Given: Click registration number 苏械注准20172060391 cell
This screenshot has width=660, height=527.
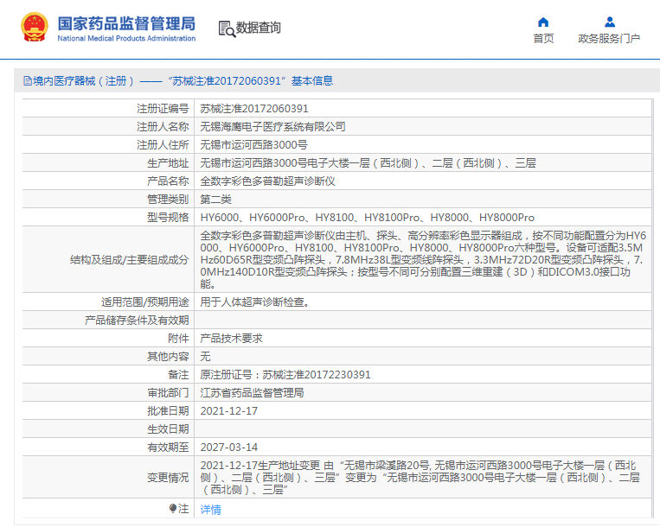Looking at the screenshot, I should point(254,109).
